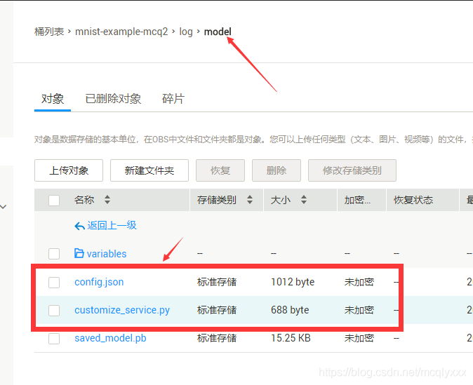
Task: Switch to the 对象 tab
Action: click(x=53, y=99)
